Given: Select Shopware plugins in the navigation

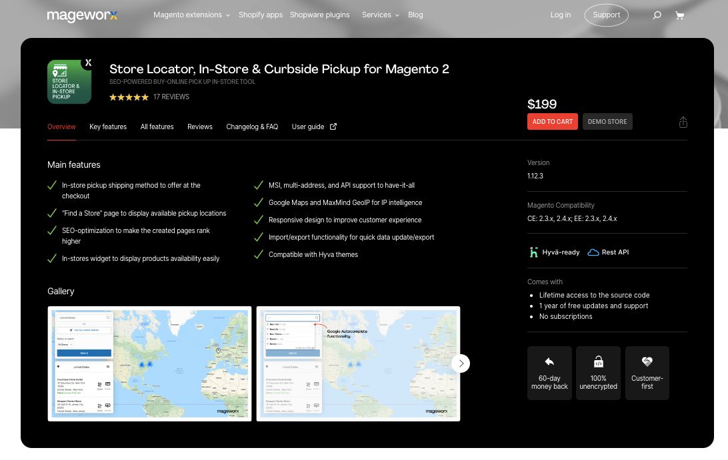Looking at the screenshot, I should (319, 15).
